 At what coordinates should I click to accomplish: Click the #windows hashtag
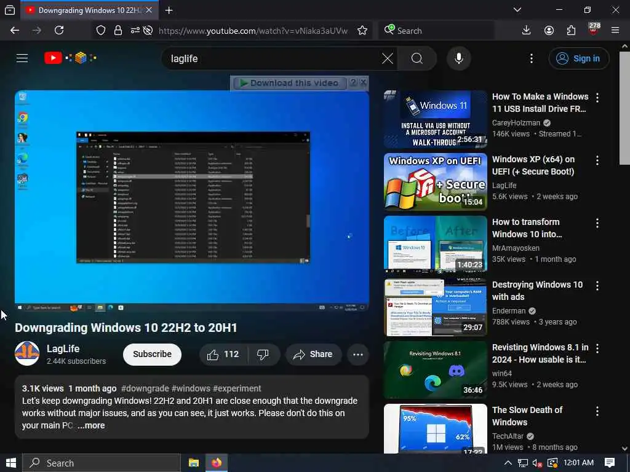click(x=191, y=388)
